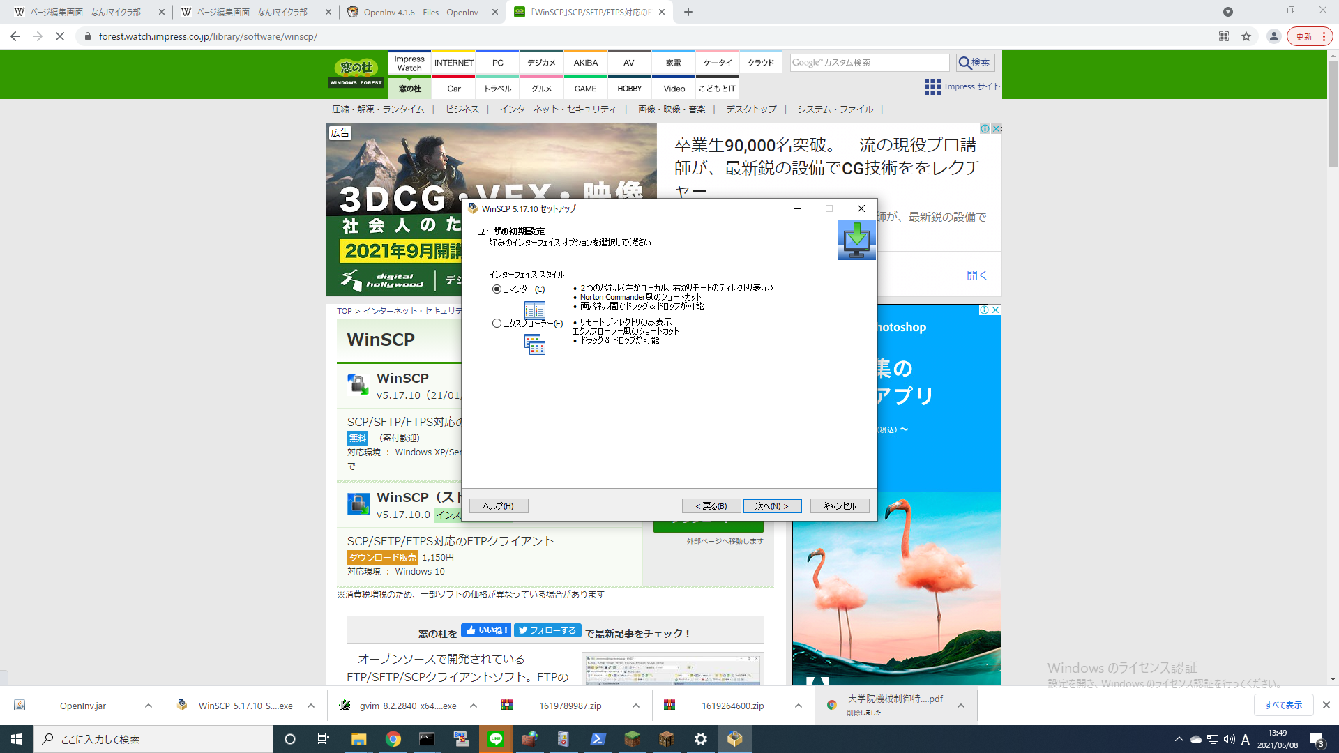Open OpenInv.jar from the download bar
Viewport: 1339px width, 753px height.
pyautogui.click(x=83, y=706)
